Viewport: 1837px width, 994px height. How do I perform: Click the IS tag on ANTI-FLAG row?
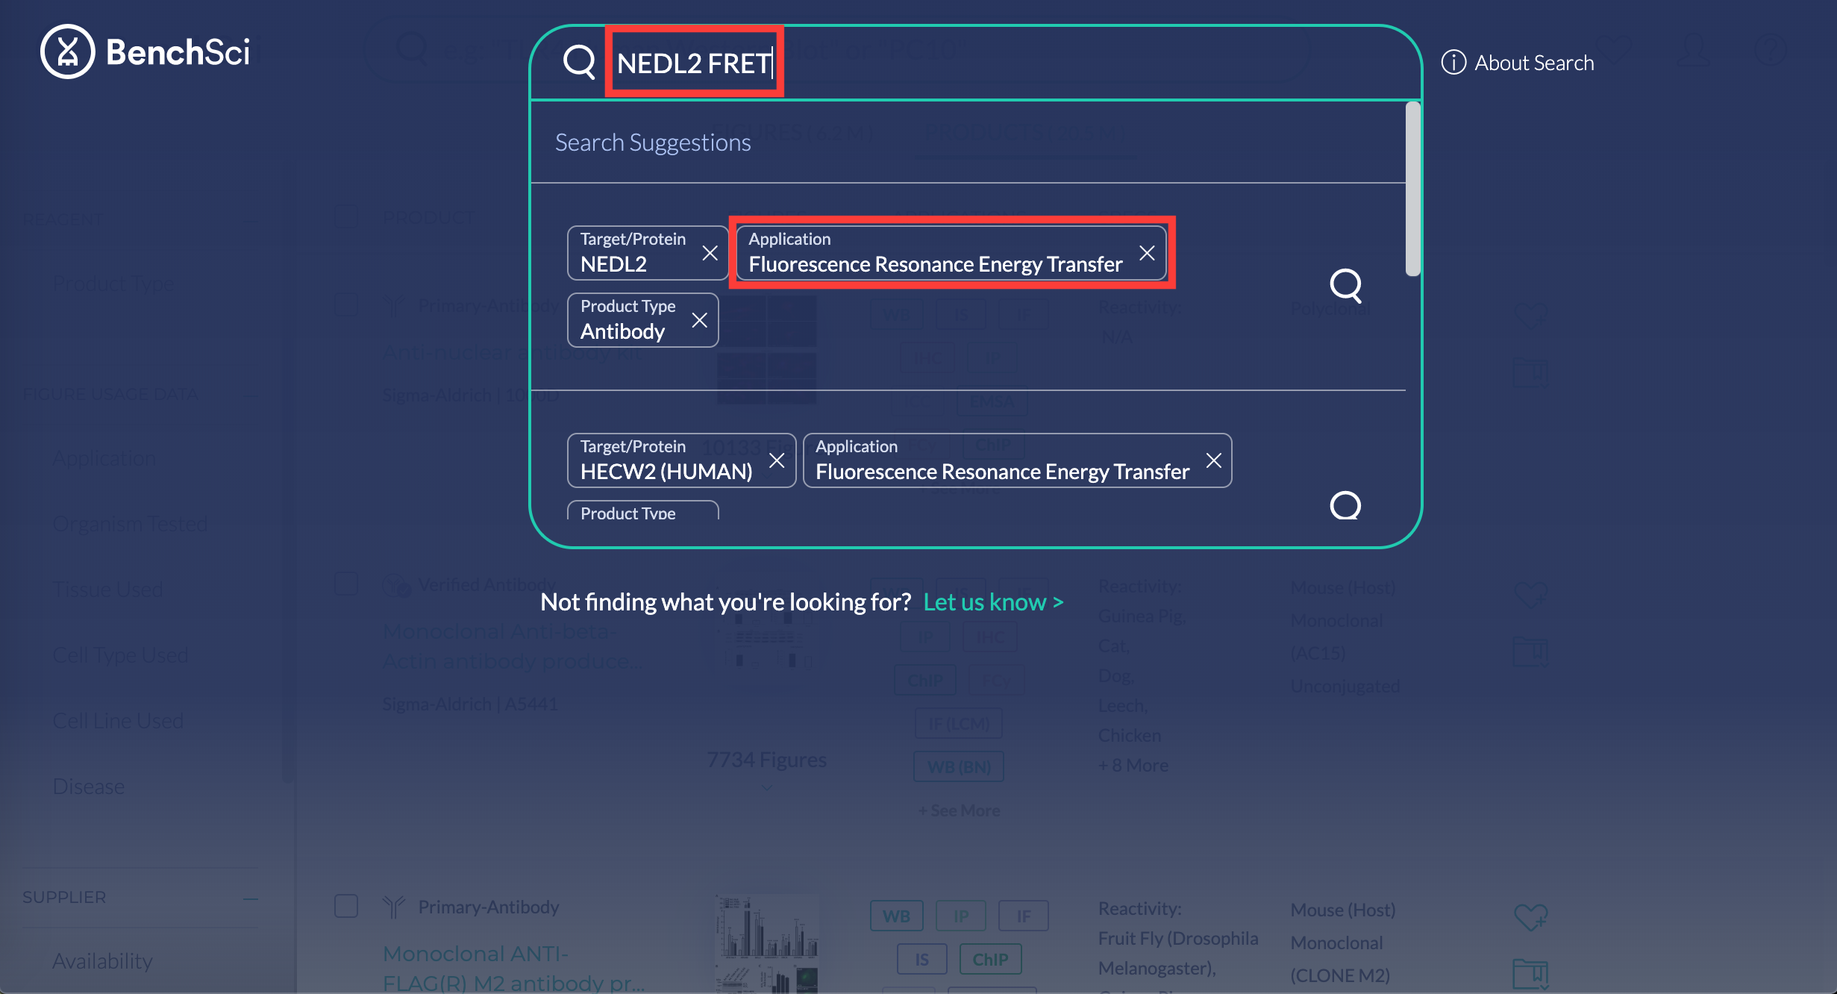(921, 959)
